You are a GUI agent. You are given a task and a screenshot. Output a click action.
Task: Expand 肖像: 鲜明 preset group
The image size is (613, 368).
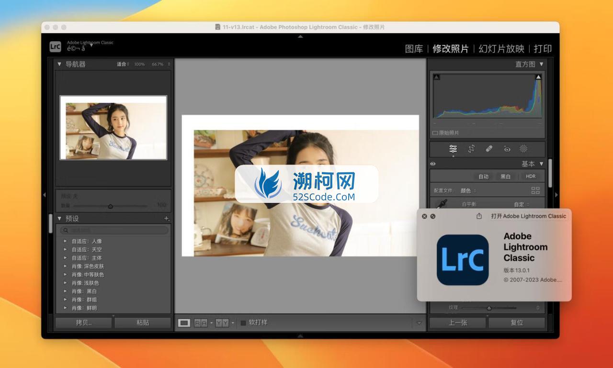pos(65,308)
